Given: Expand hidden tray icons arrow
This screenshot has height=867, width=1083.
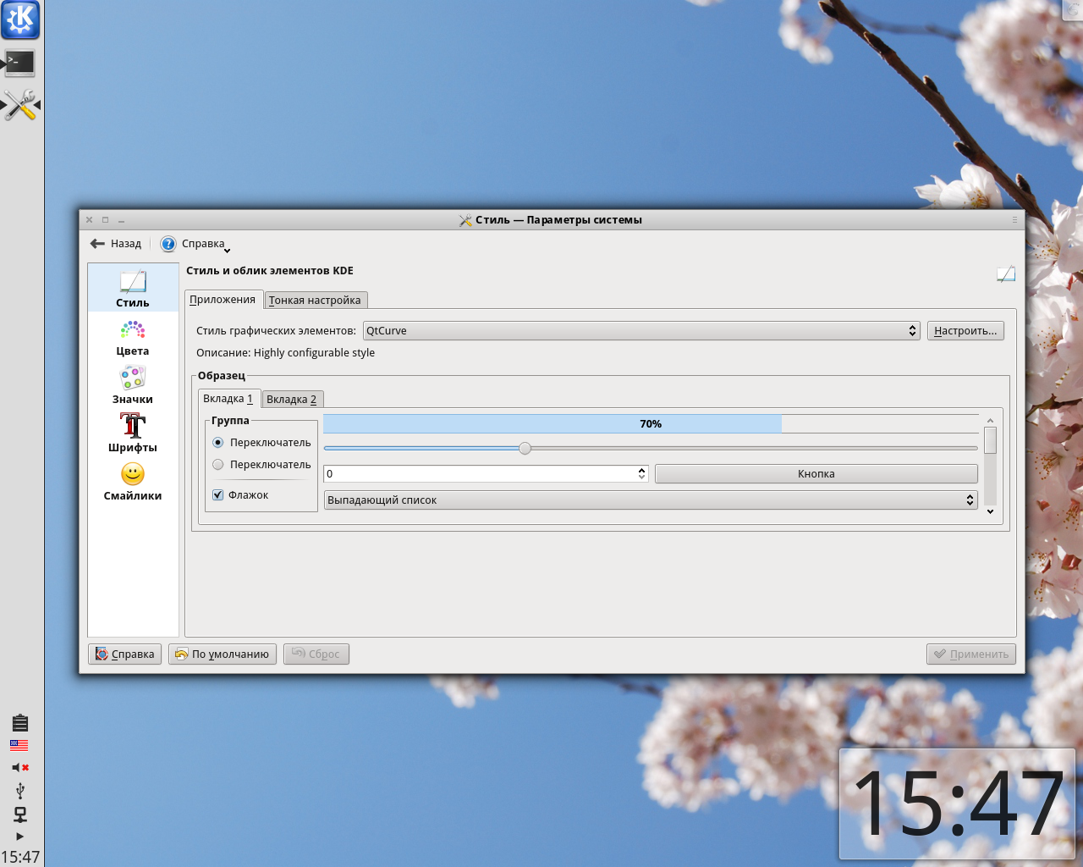Looking at the screenshot, I should click(x=20, y=836).
